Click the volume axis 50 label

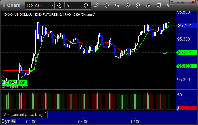180,95
